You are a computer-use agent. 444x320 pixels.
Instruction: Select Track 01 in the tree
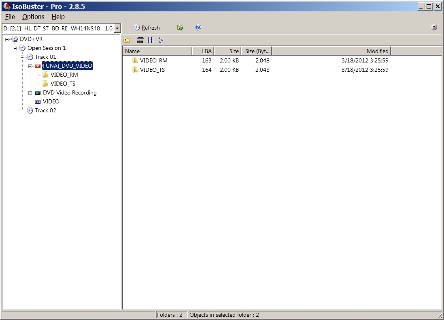[46, 57]
